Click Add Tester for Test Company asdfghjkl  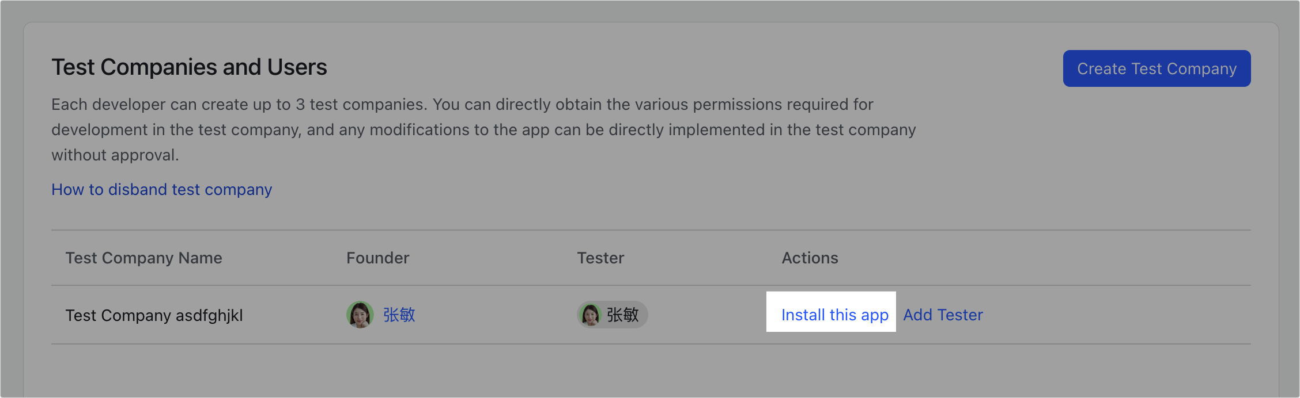943,315
